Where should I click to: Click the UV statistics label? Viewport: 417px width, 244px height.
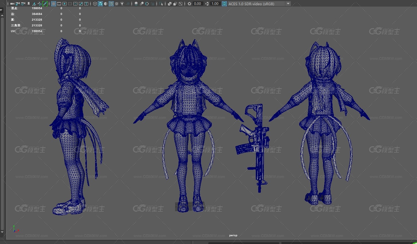(x=13, y=31)
